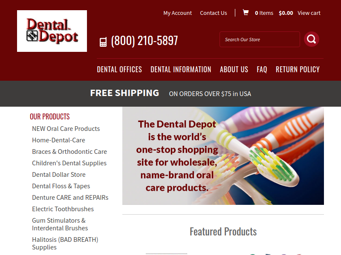Open the My Account page
This screenshot has height=255, width=341.
point(177,13)
